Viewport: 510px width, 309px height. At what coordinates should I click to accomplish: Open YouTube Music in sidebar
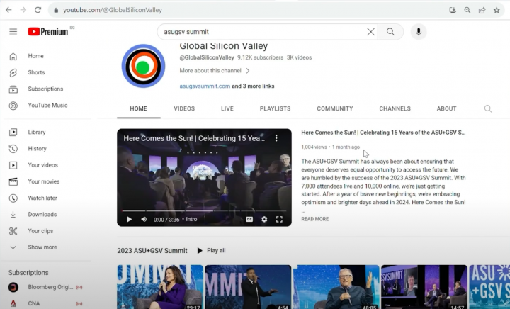[x=47, y=106]
